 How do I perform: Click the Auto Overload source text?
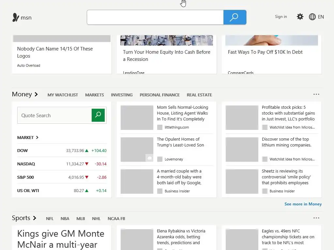(29, 65)
